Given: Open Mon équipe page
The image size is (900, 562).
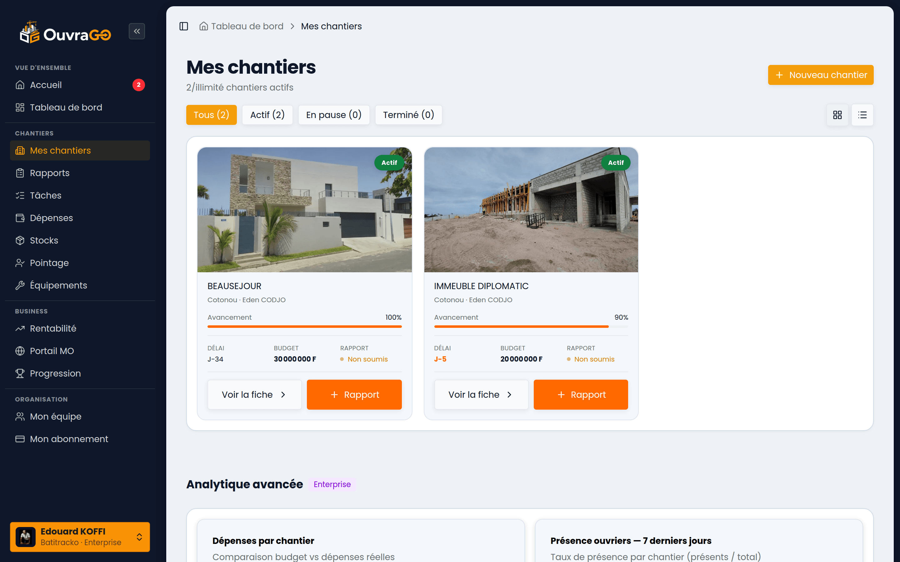Looking at the screenshot, I should point(80,417).
